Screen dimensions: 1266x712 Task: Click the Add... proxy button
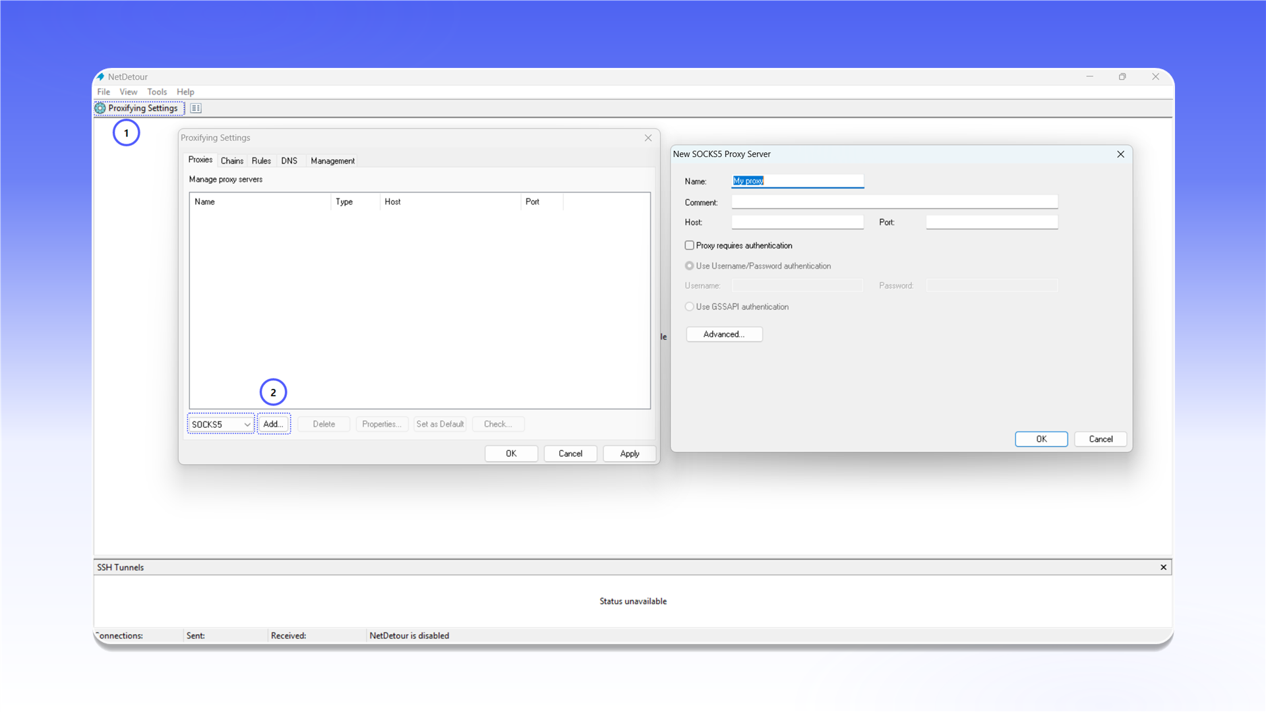(274, 424)
